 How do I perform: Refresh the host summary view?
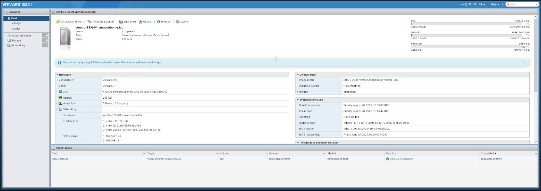click(x=164, y=22)
